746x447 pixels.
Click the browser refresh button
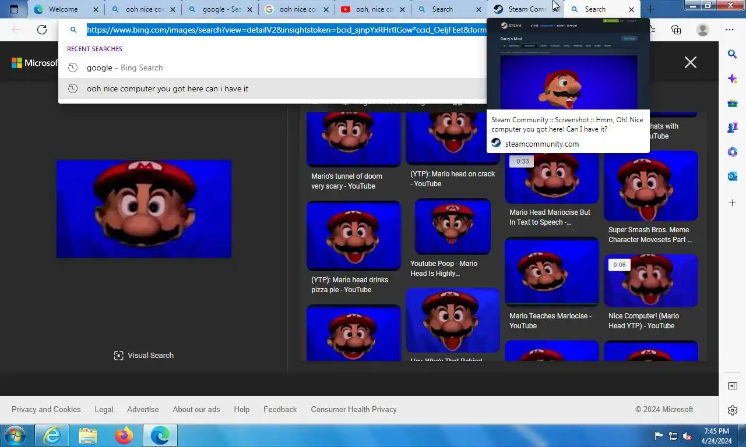coord(42,30)
